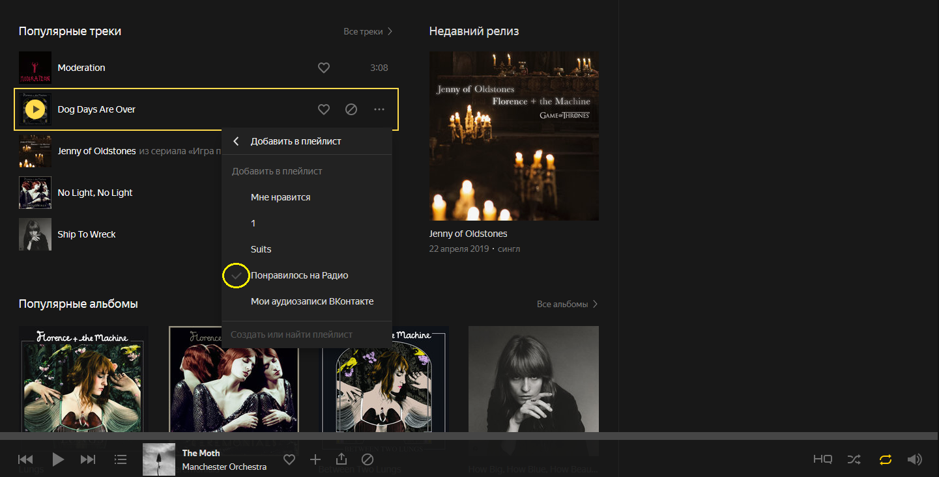Viewport: 939px width, 477px height.
Task: Like Dog Days Are Over with heart icon
Action: tap(324, 109)
